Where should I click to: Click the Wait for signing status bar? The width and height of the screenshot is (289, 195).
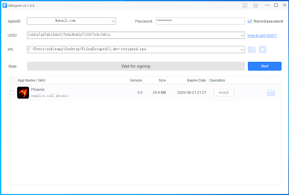click(136, 66)
